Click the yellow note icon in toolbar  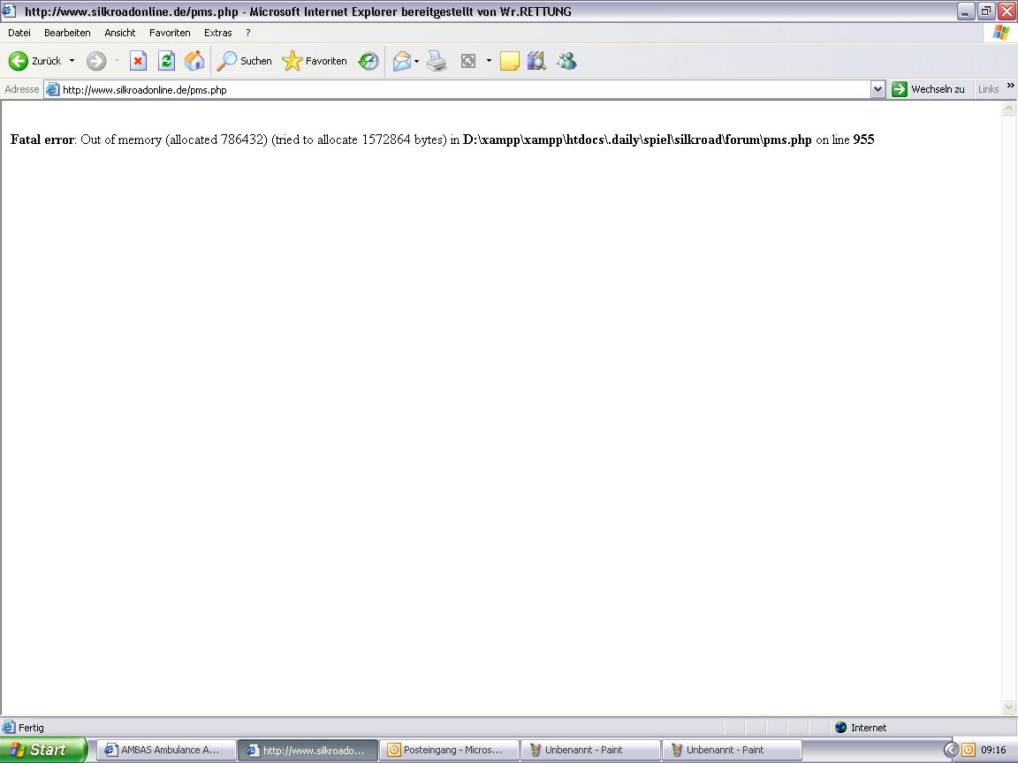pyautogui.click(x=509, y=61)
